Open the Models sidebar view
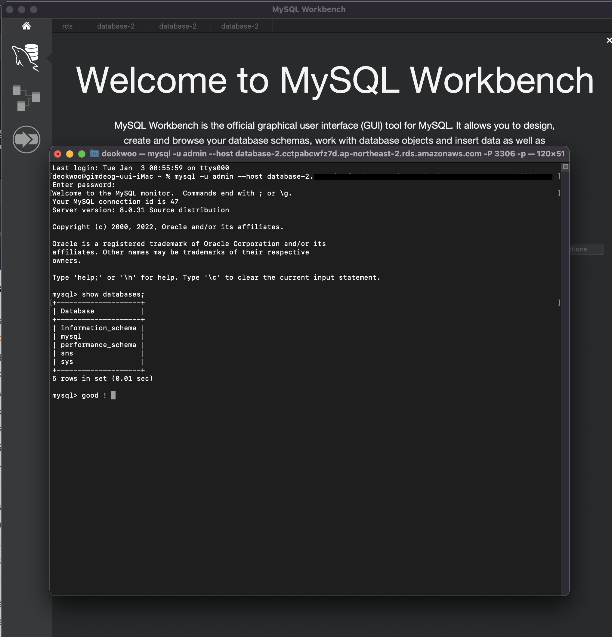Viewport: 612px width, 637px height. pos(26,98)
